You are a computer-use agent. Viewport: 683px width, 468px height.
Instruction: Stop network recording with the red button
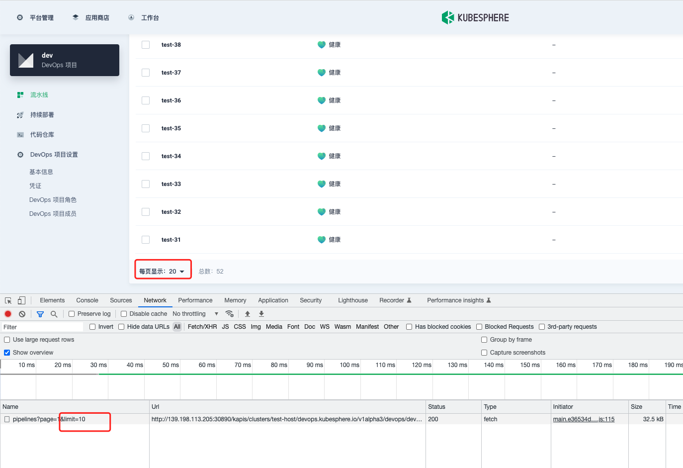coord(7,314)
